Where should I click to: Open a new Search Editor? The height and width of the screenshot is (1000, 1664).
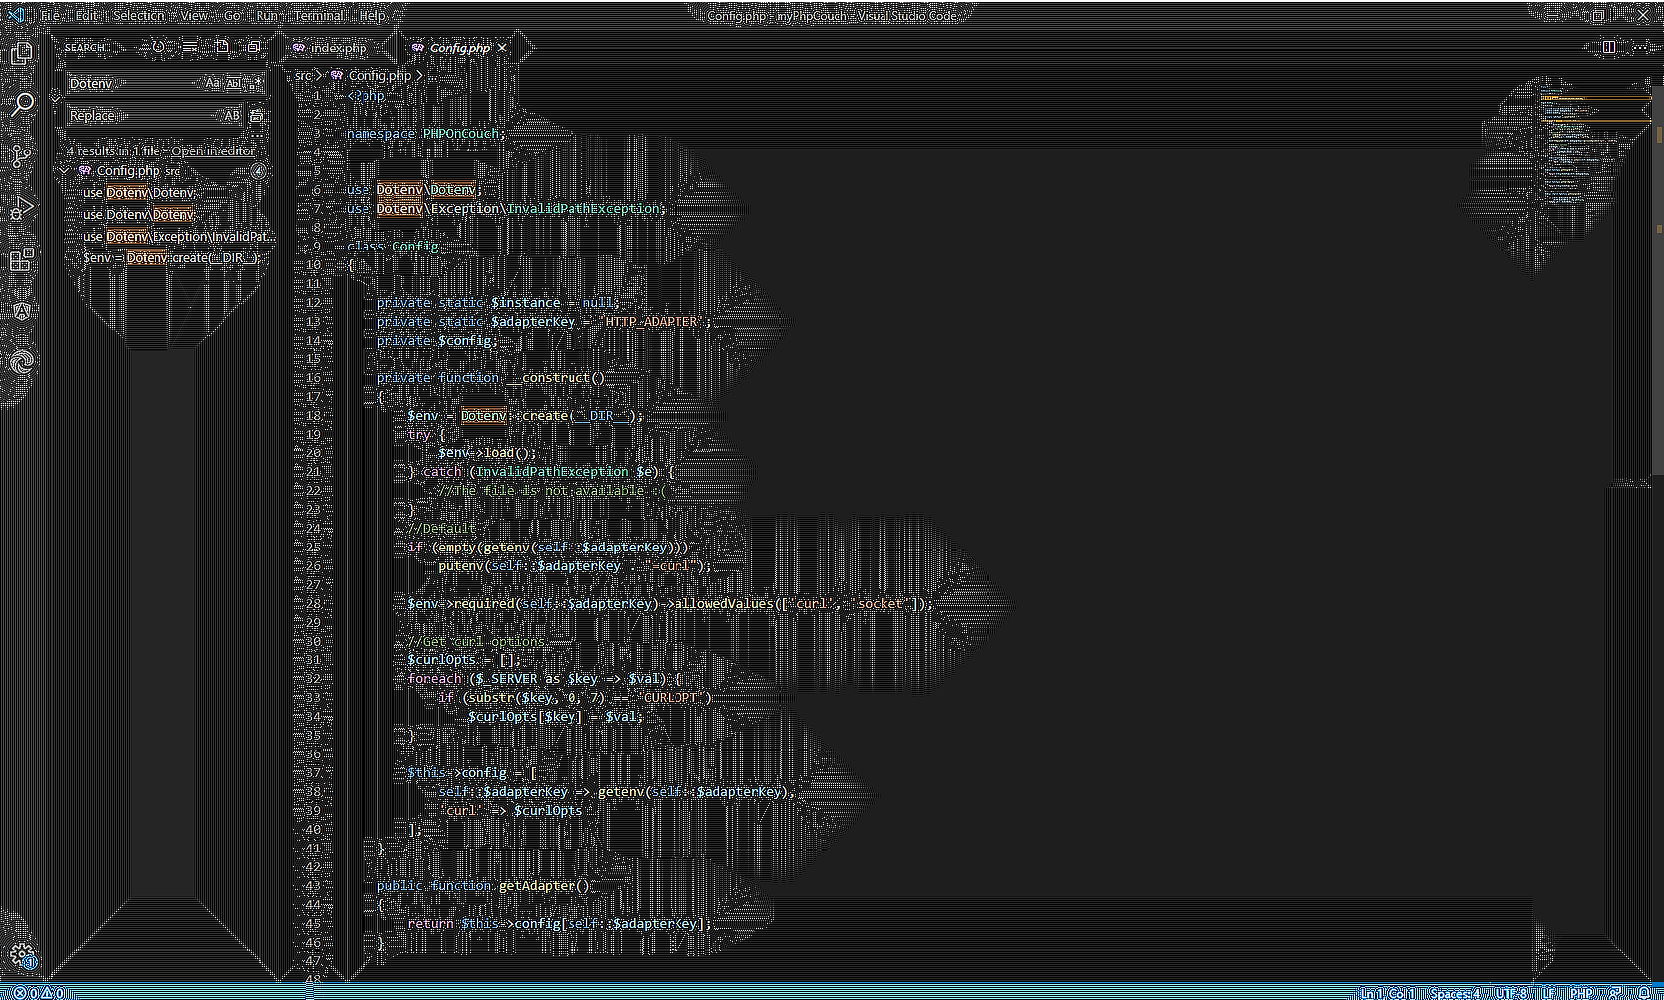tap(222, 47)
